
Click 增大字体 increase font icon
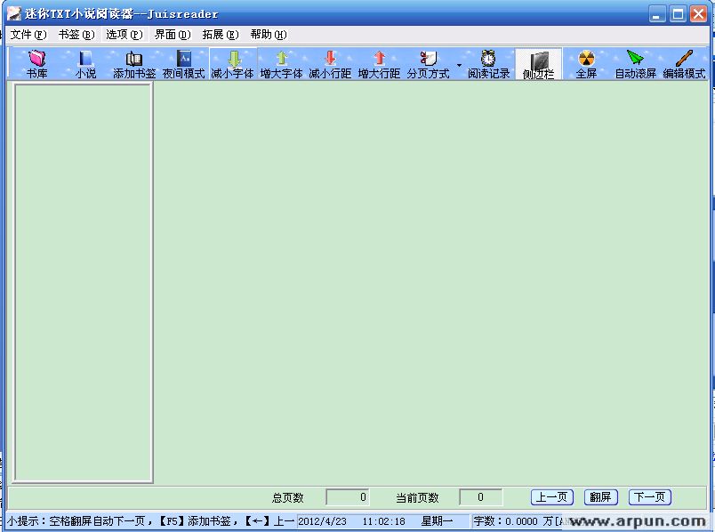click(281, 64)
